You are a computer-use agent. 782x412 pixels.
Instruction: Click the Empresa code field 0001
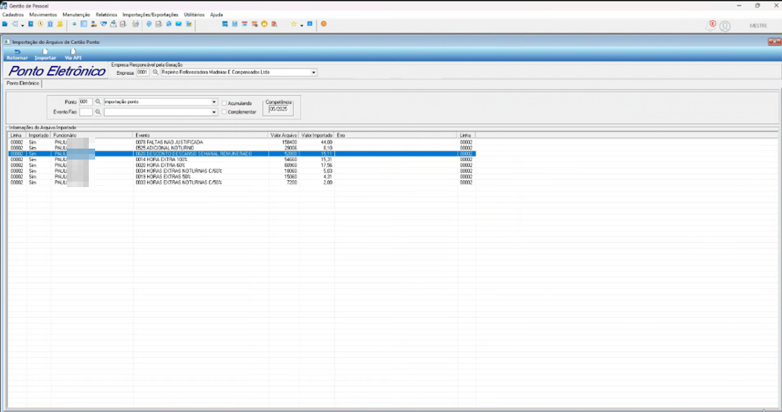(142, 72)
